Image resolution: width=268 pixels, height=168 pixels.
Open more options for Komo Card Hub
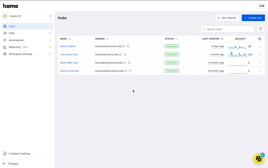point(259,71)
